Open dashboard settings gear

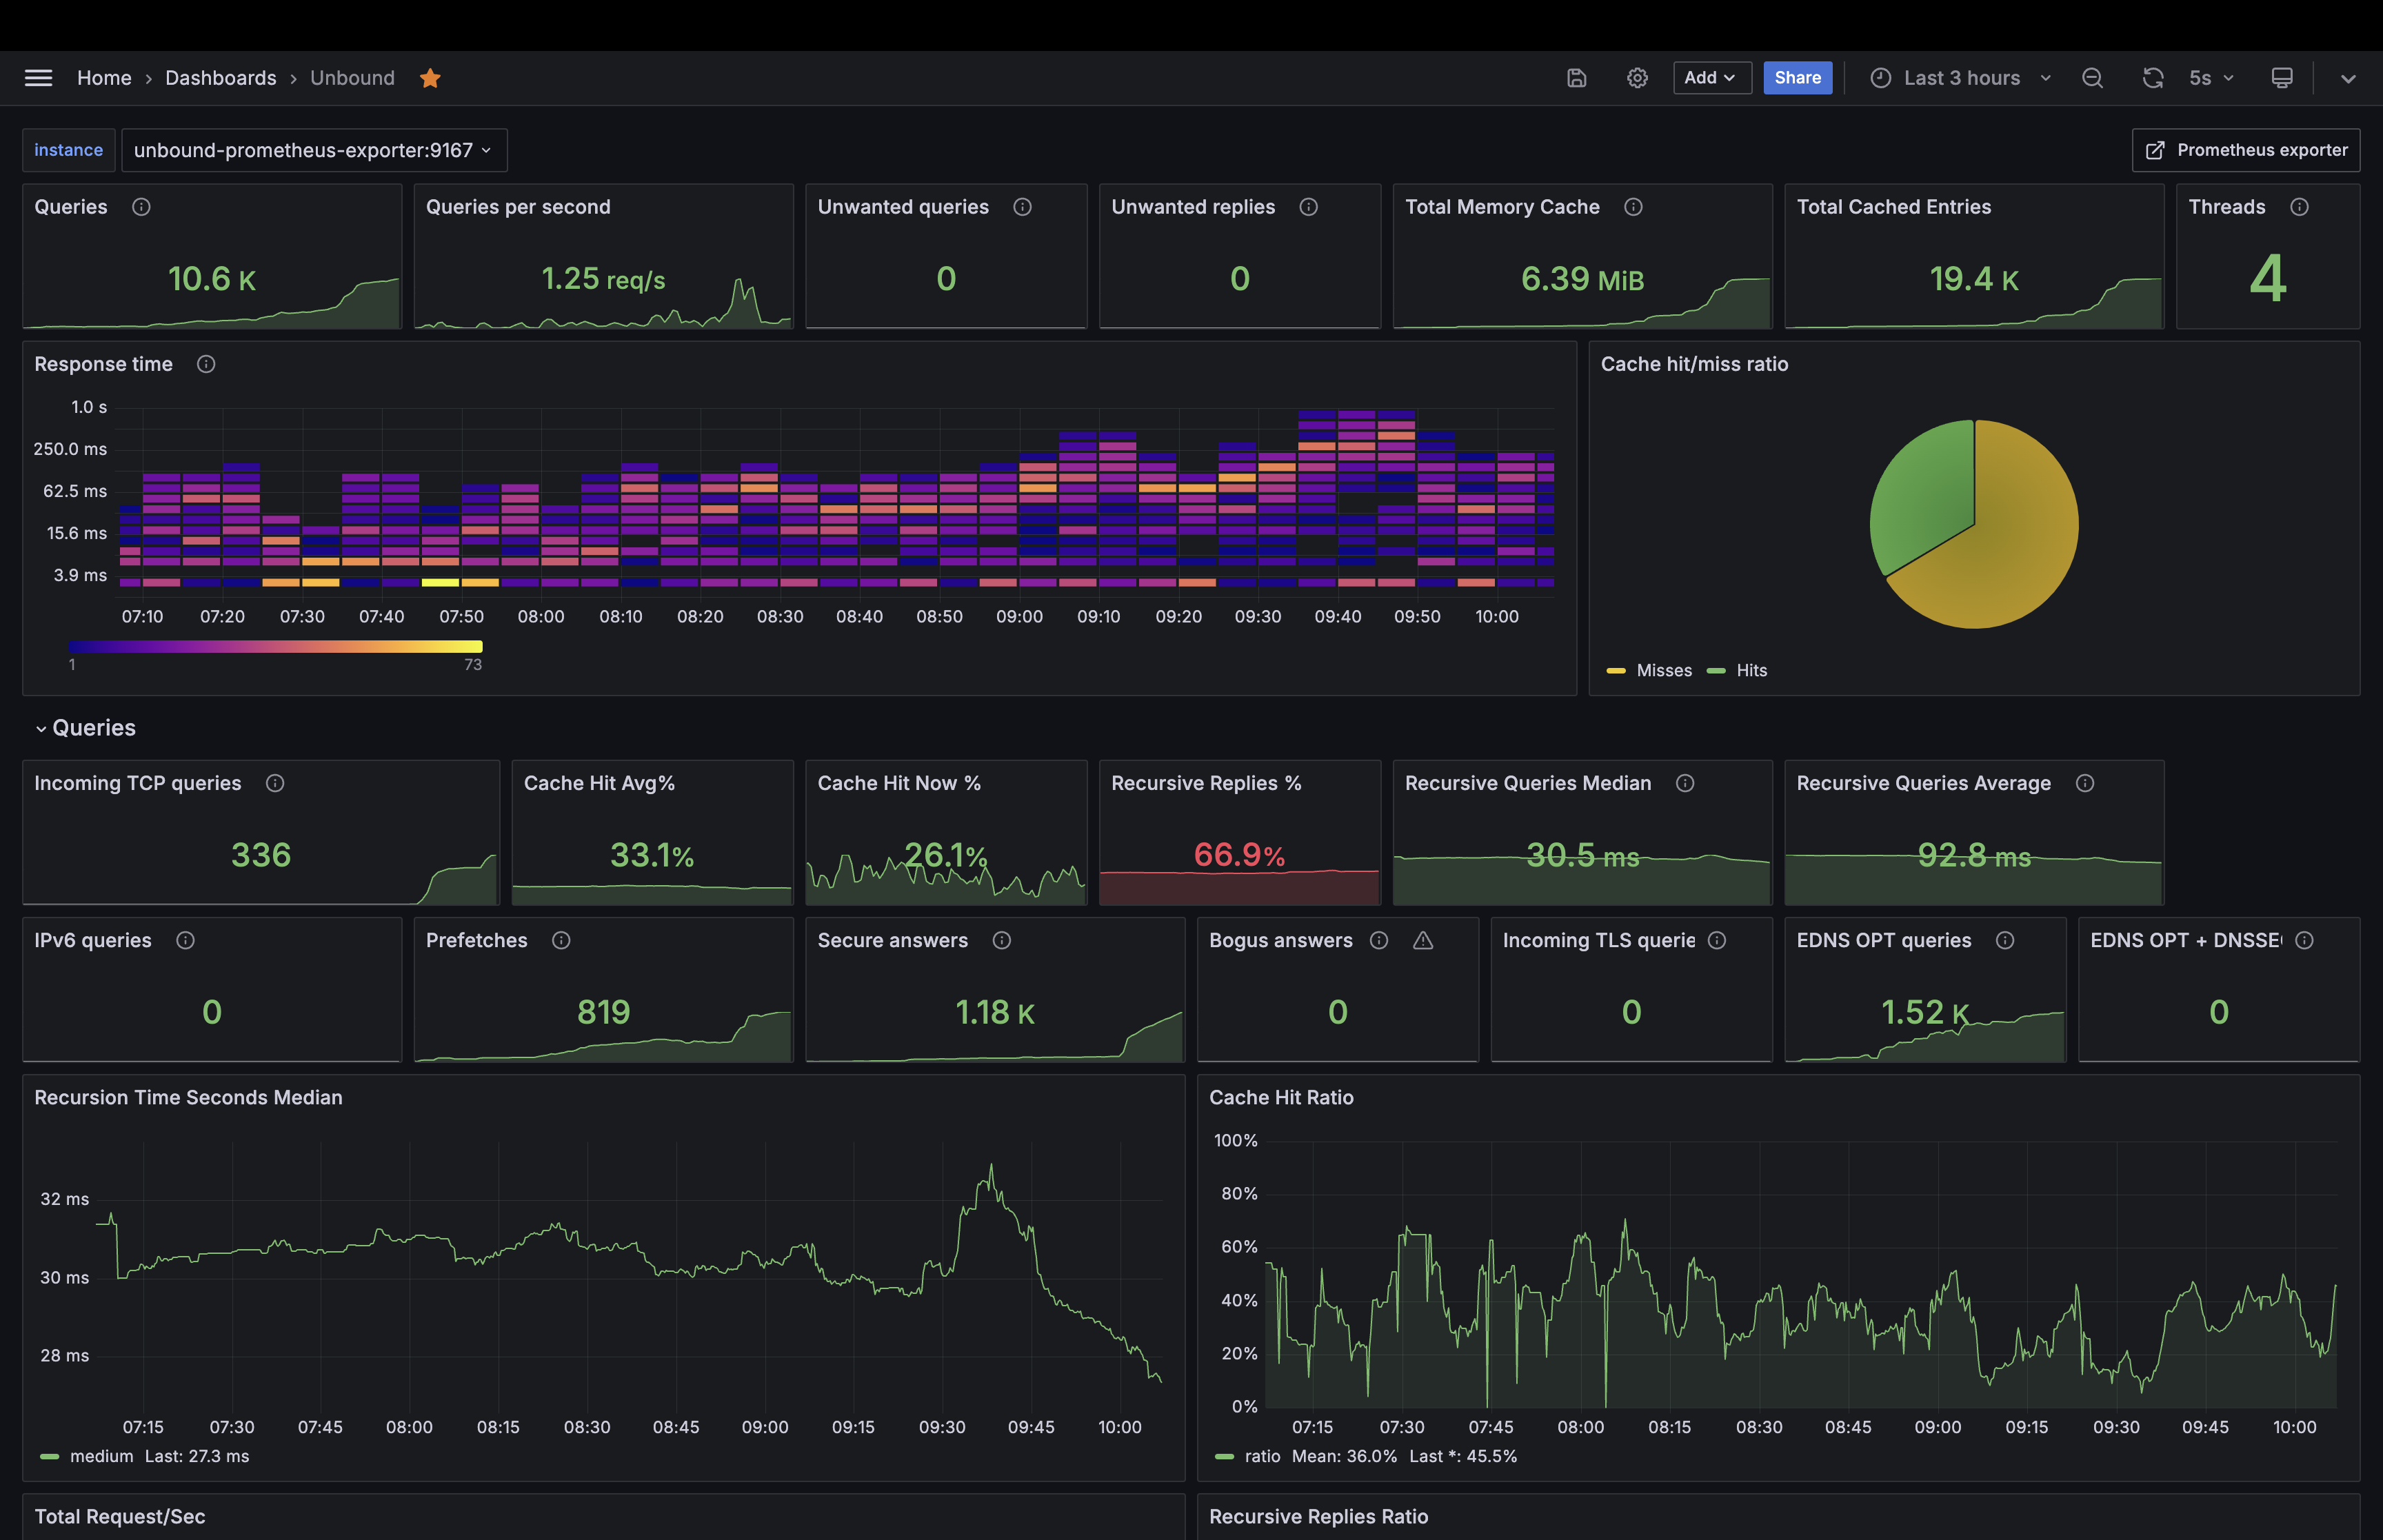click(1637, 78)
